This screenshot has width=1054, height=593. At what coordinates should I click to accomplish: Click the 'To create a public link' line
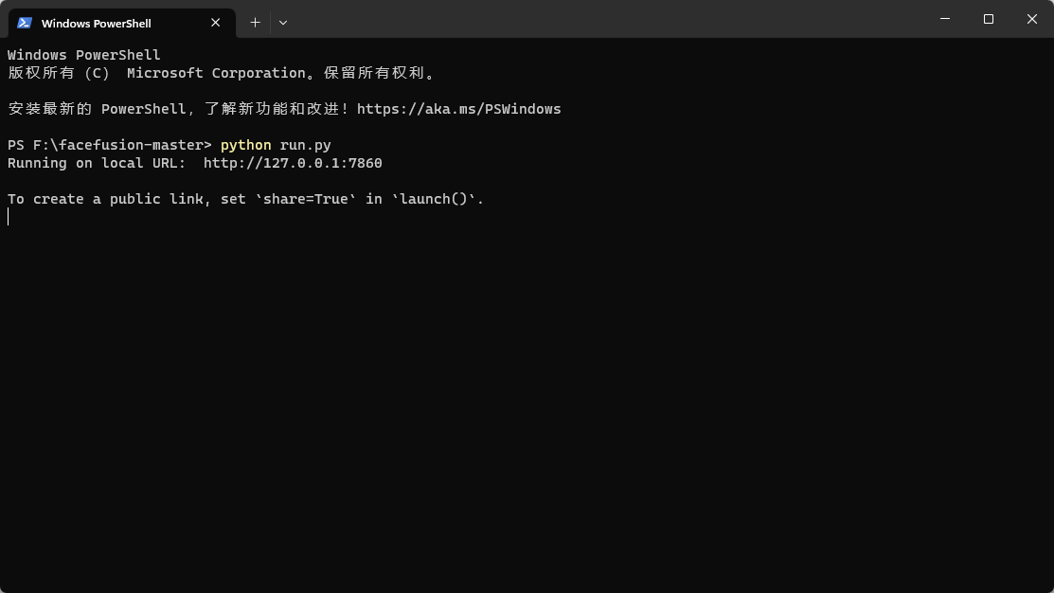pos(245,199)
